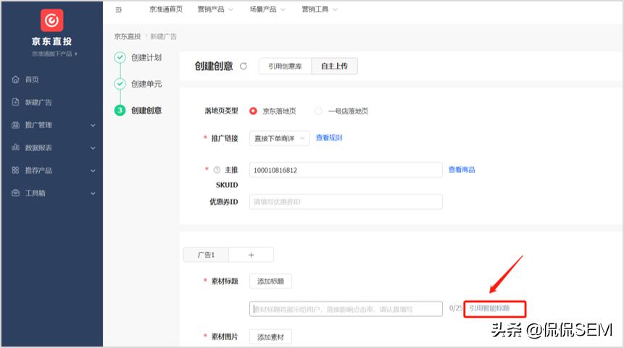Focus the 主推 SKUID input field

346,170
